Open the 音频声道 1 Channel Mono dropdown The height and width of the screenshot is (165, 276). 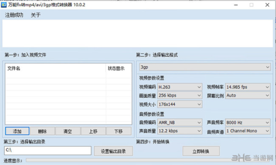click(247, 131)
